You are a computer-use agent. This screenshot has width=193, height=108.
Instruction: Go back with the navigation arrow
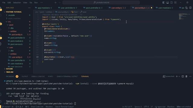tap(55, 2)
